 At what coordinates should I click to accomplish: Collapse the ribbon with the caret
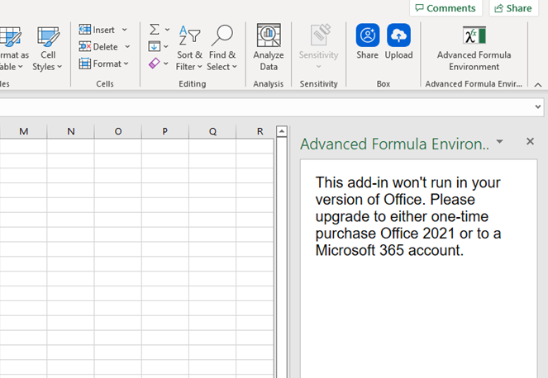[x=538, y=84]
